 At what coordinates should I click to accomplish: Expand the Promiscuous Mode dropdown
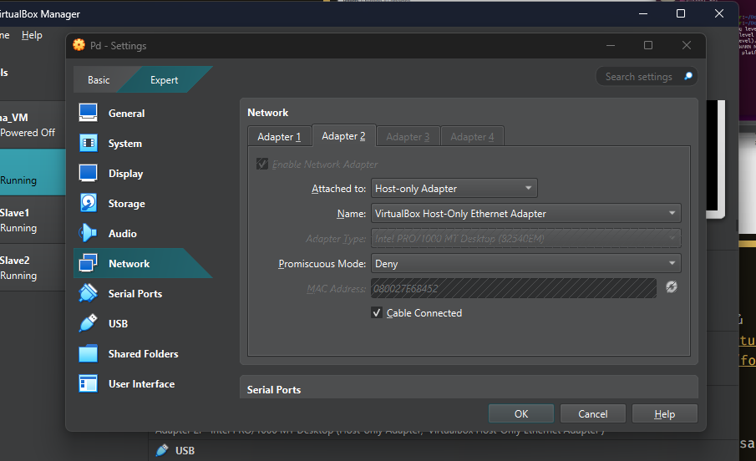point(525,264)
